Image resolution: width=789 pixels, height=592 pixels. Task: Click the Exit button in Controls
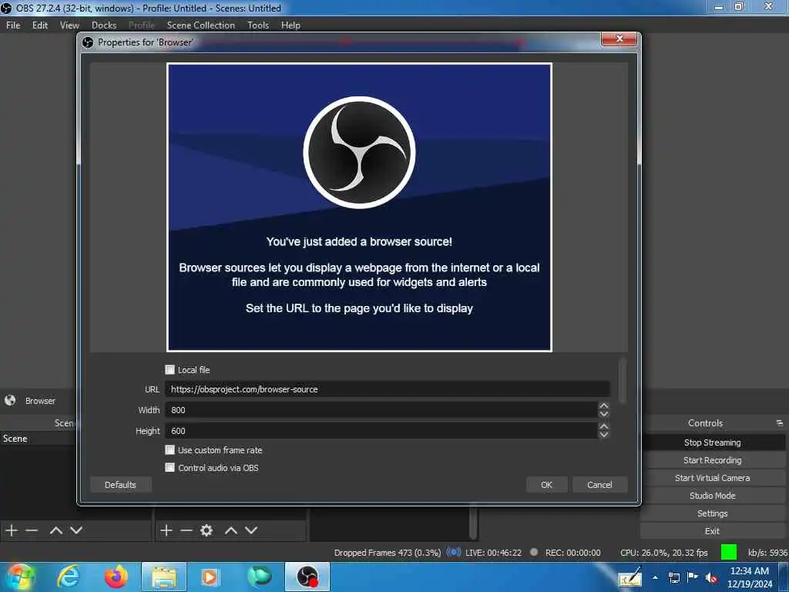[713, 530]
